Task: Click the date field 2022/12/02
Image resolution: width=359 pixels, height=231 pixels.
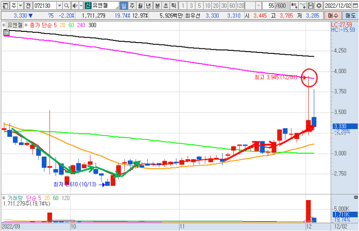Action: pos(338,5)
